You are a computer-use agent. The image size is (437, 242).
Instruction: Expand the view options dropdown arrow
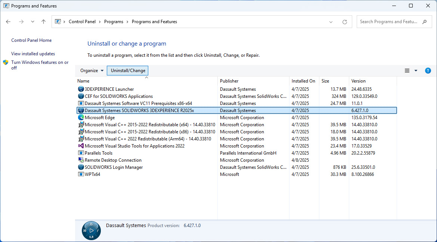click(x=416, y=71)
